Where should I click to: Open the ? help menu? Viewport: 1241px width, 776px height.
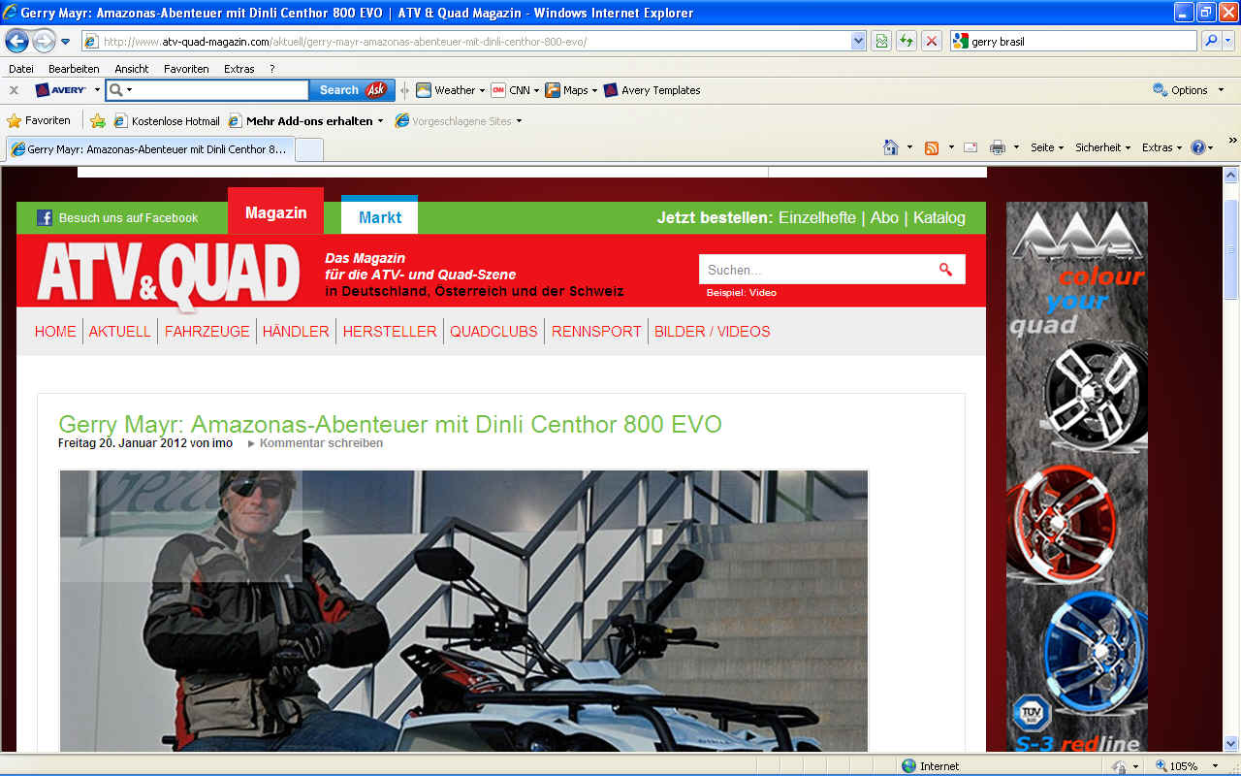point(272,69)
